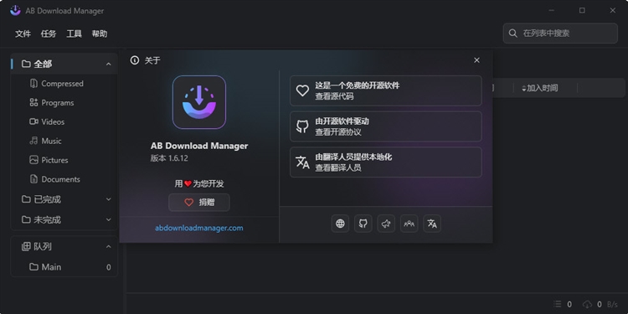The image size is (628, 314).
Task: Click the Programs apps icon
Action: (33, 102)
